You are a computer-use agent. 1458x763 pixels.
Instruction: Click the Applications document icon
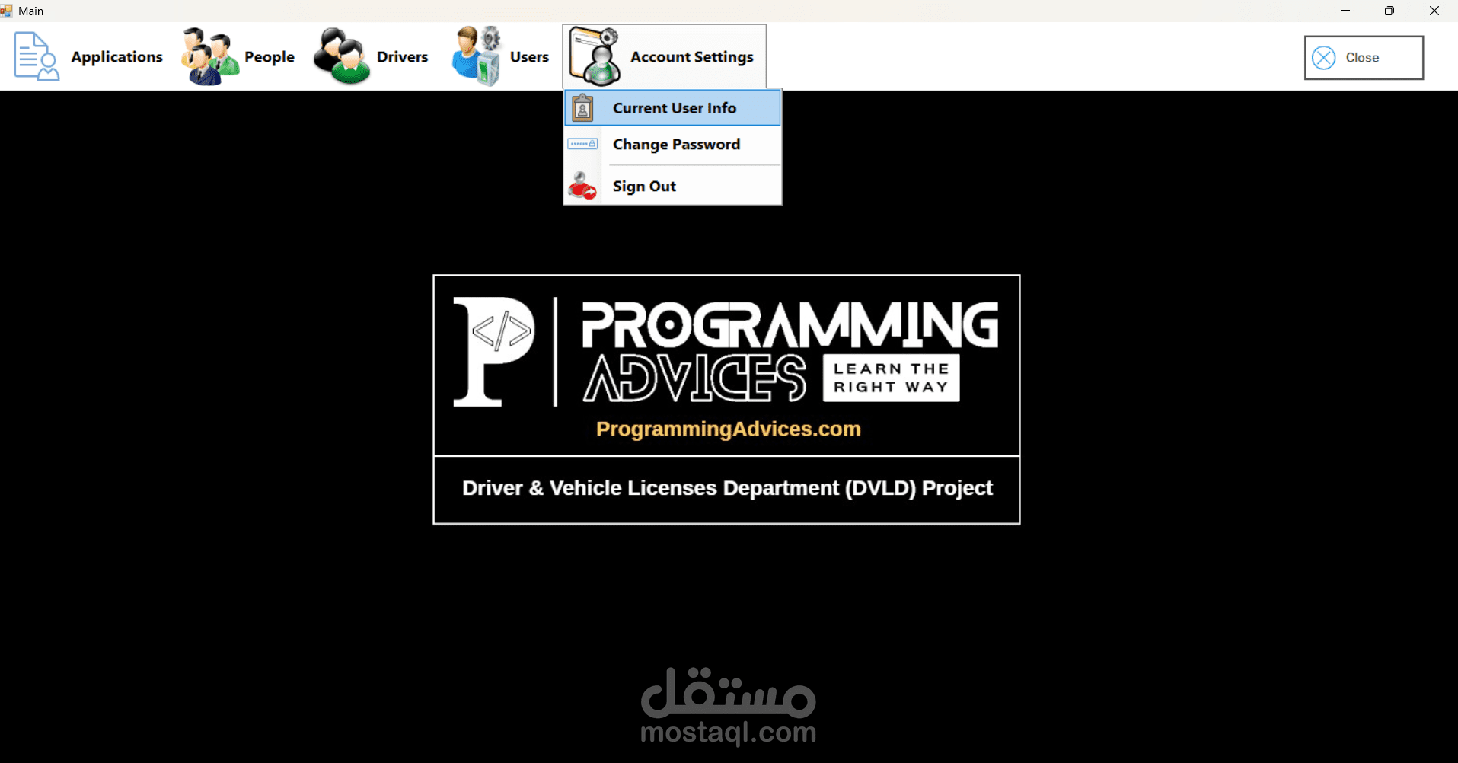(x=36, y=56)
